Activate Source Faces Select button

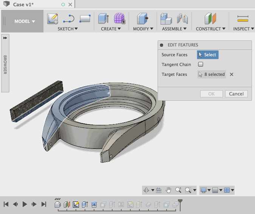207,55
